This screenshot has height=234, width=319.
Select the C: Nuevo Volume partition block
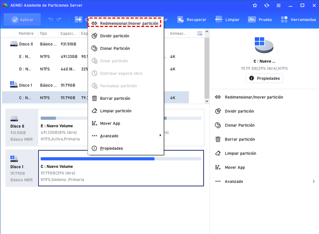[x=121, y=168]
